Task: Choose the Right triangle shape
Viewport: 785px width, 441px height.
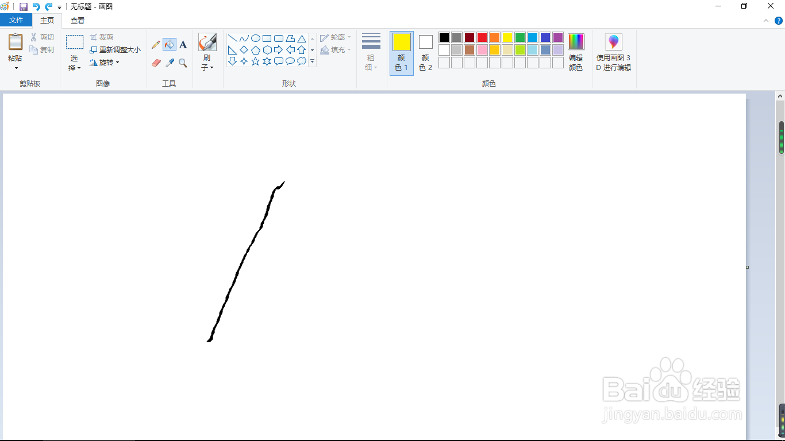Action: (233, 50)
